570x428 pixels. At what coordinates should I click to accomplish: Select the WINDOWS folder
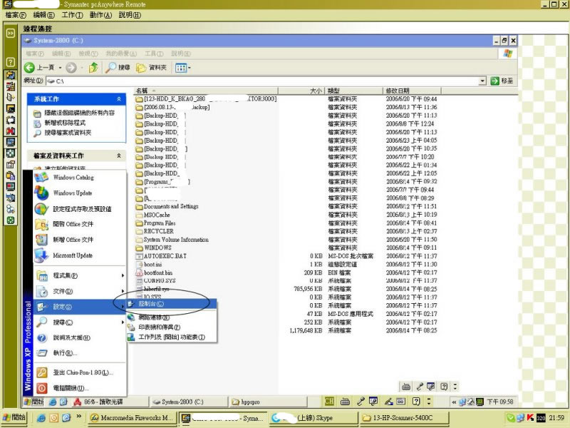click(x=153, y=248)
